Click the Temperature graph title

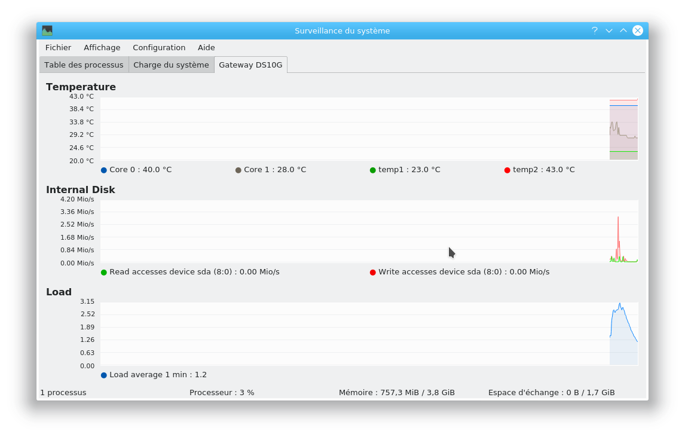[x=81, y=87]
